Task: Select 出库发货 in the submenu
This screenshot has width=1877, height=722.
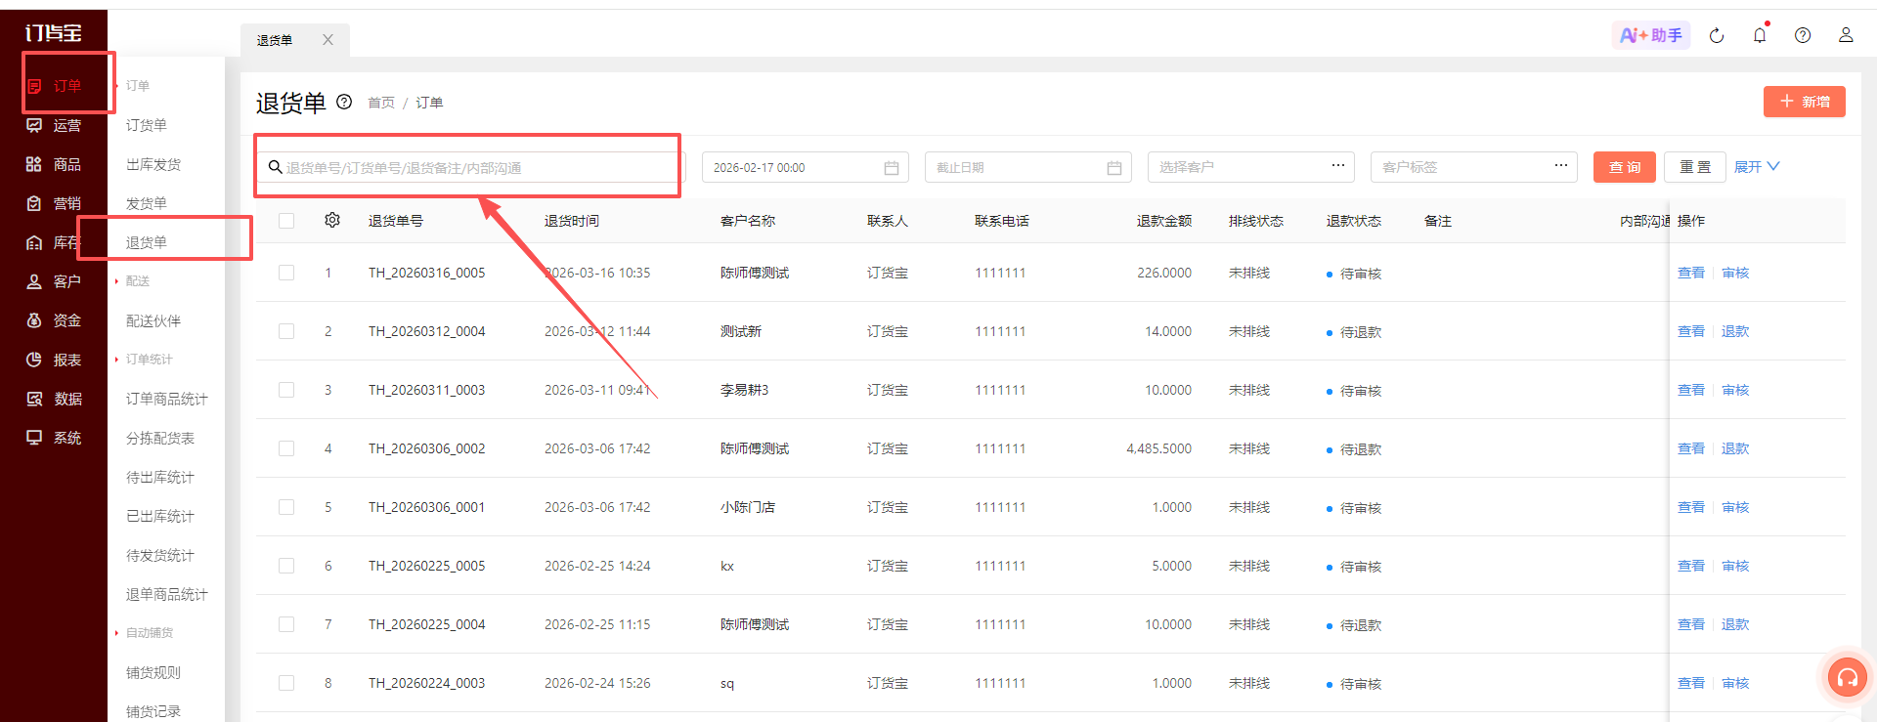Action: (153, 164)
